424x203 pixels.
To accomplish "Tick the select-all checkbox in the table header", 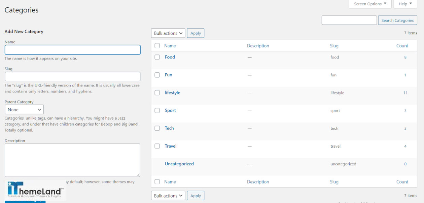I will (157, 46).
